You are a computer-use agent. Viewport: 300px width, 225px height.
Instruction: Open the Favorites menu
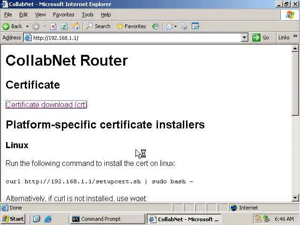(64, 15)
